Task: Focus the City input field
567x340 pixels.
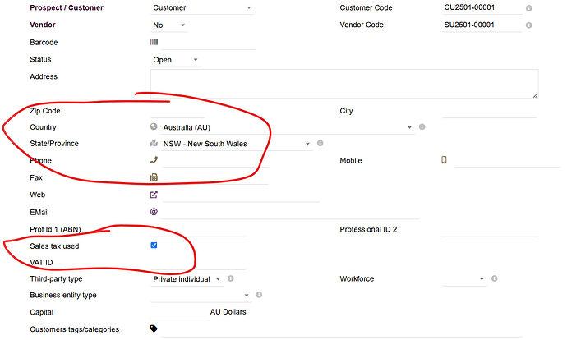Action: [488, 111]
